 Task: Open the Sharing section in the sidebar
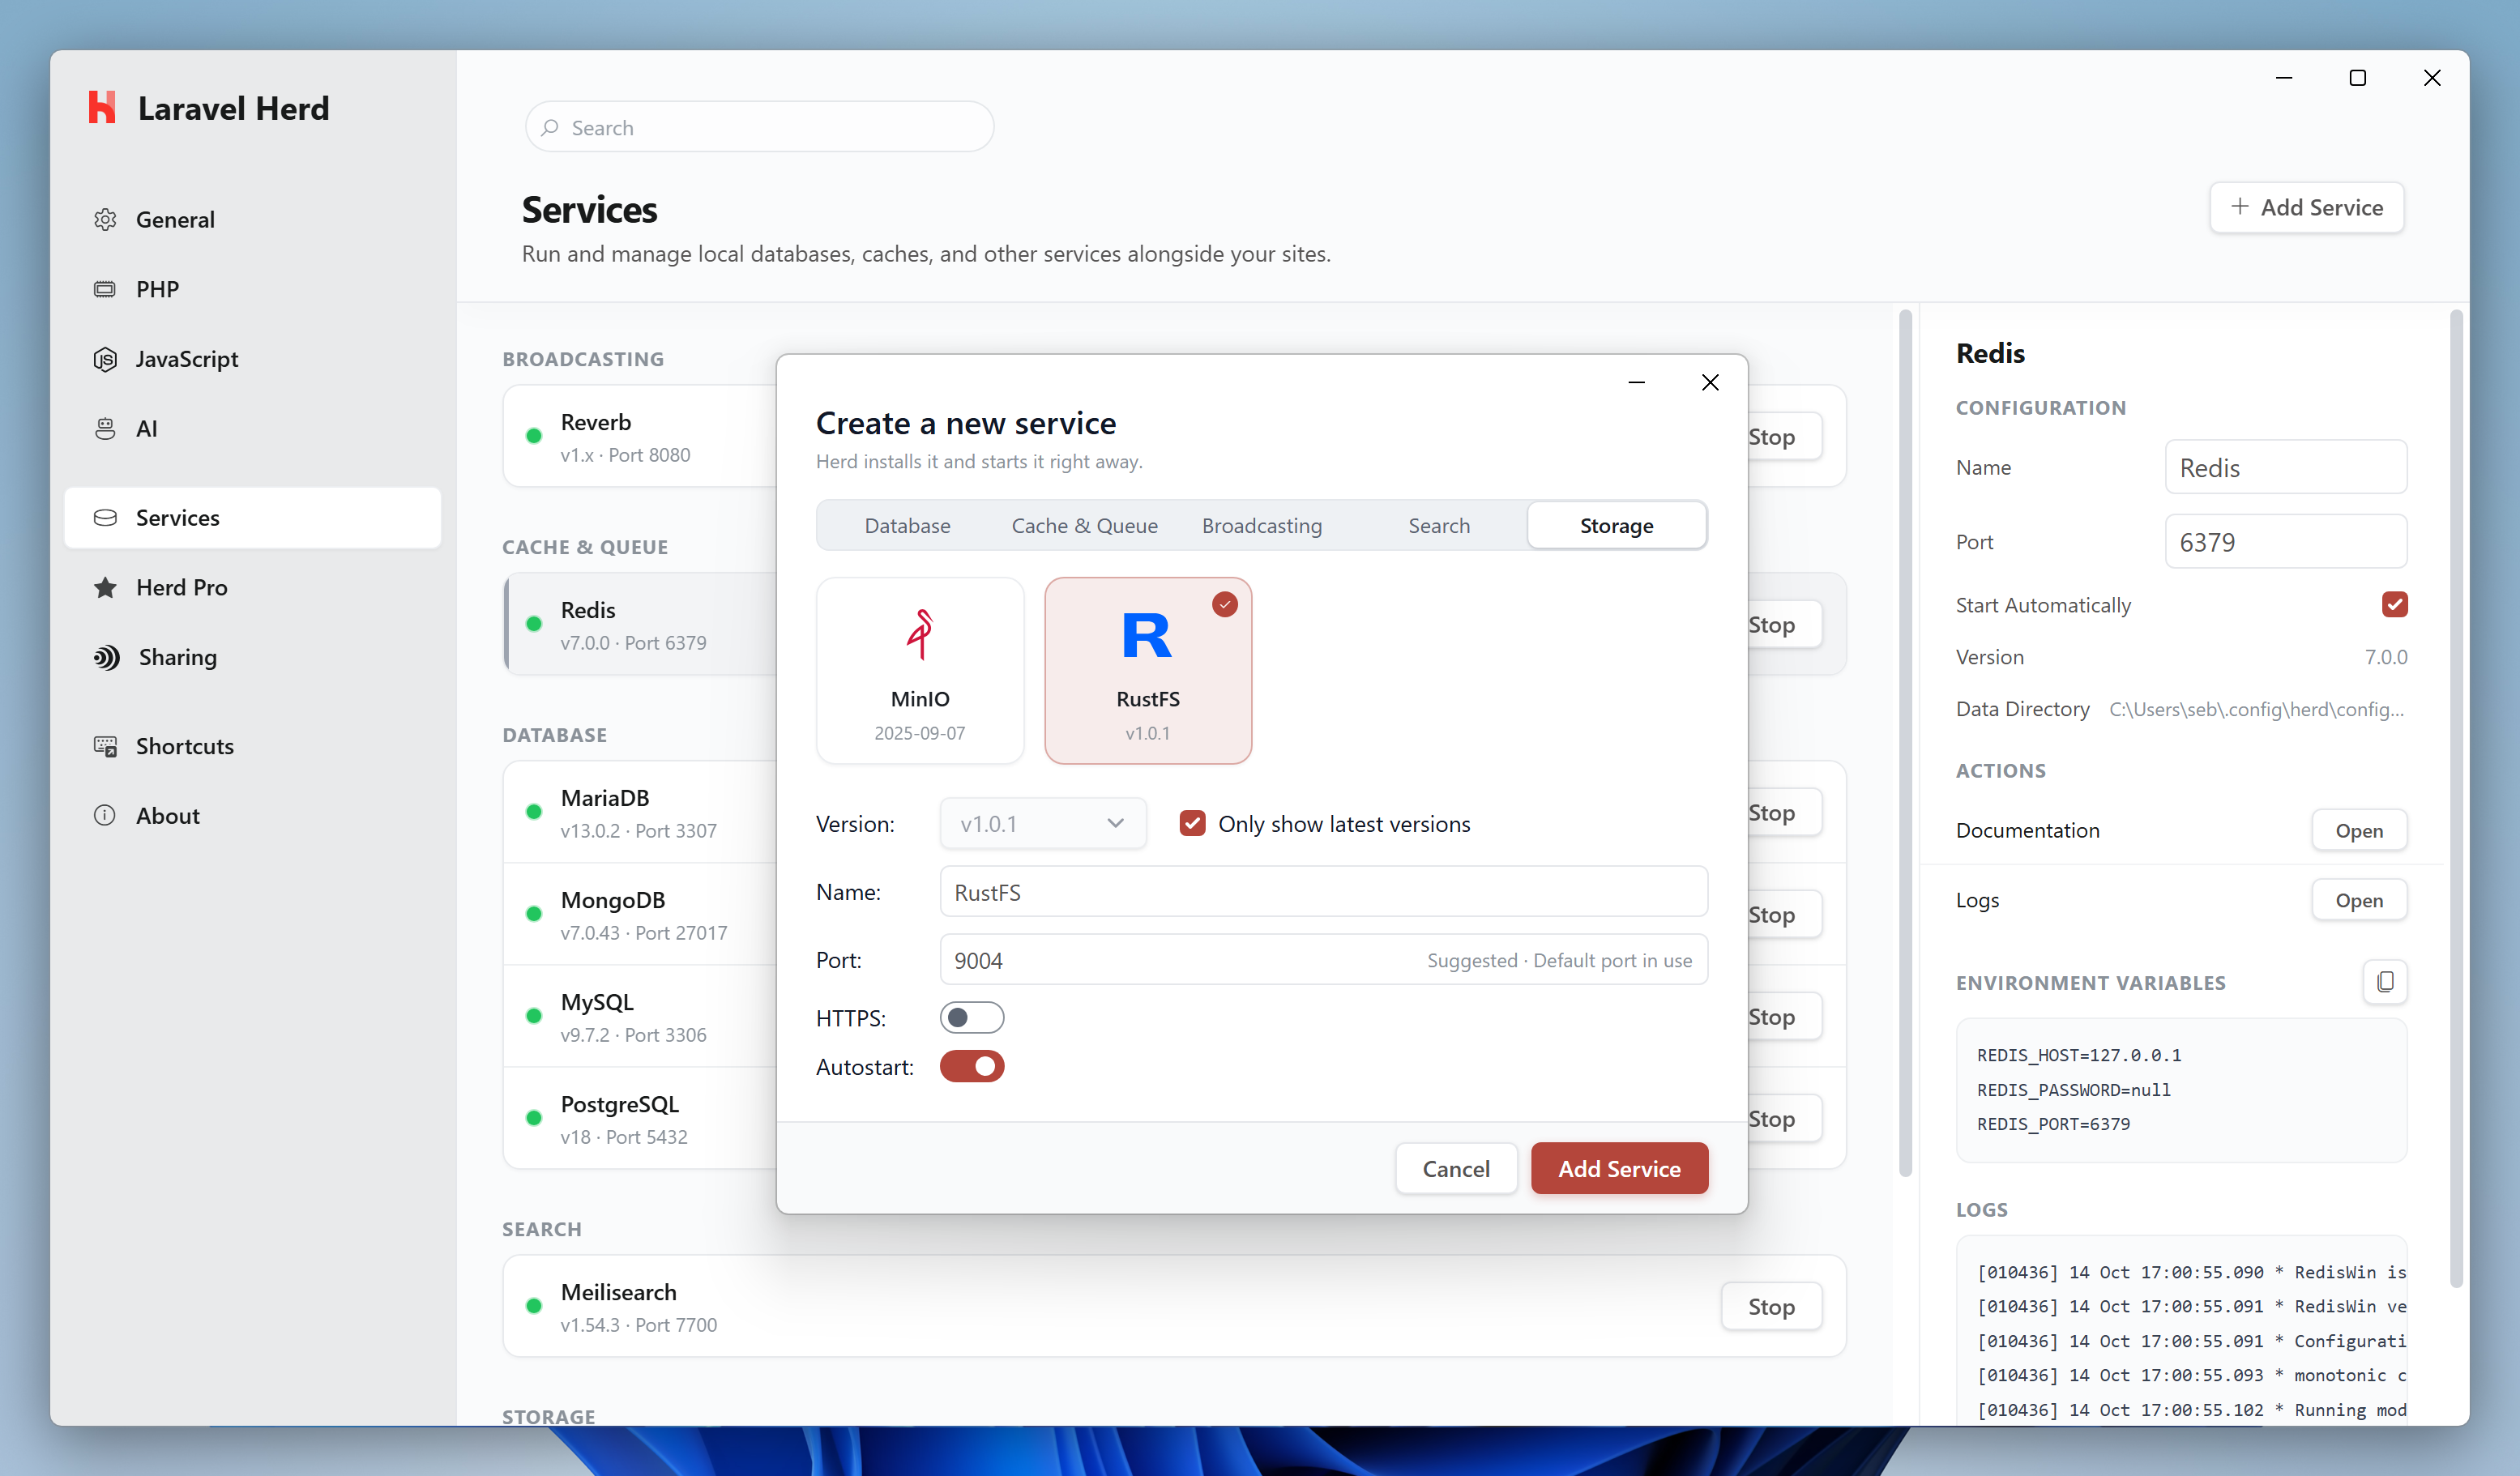pyautogui.click(x=253, y=657)
